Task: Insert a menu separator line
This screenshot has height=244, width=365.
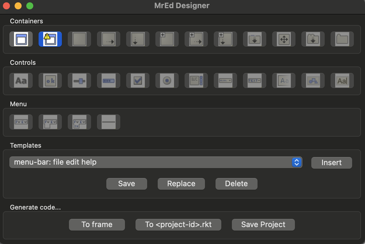Action: point(109,122)
